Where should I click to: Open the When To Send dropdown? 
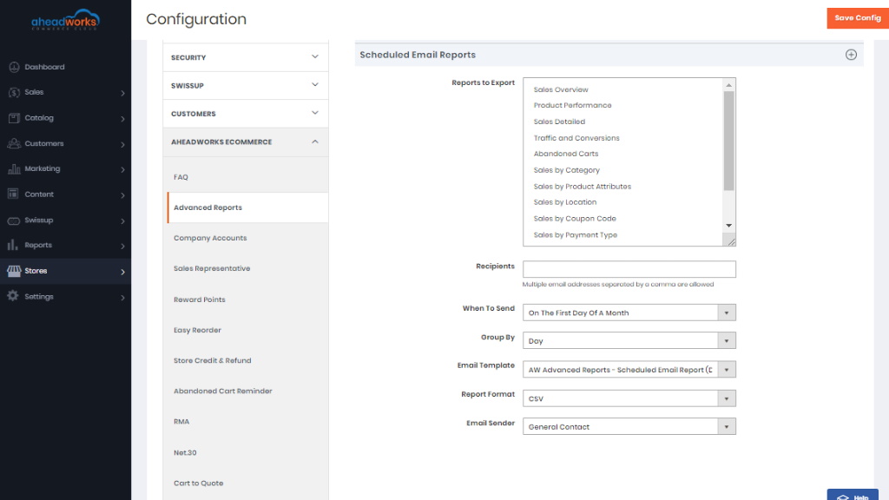[629, 312]
